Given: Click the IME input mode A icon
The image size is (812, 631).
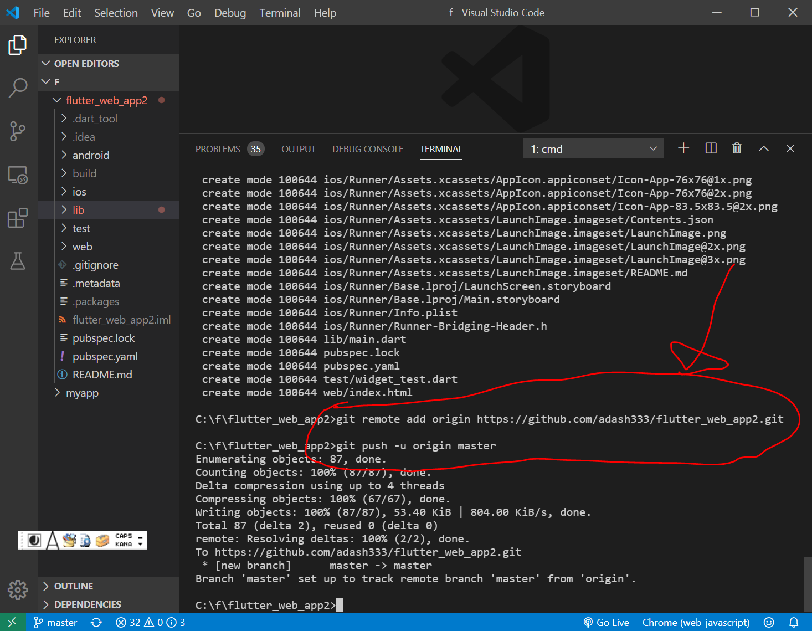Looking at the screenshot, I should 52,540.
